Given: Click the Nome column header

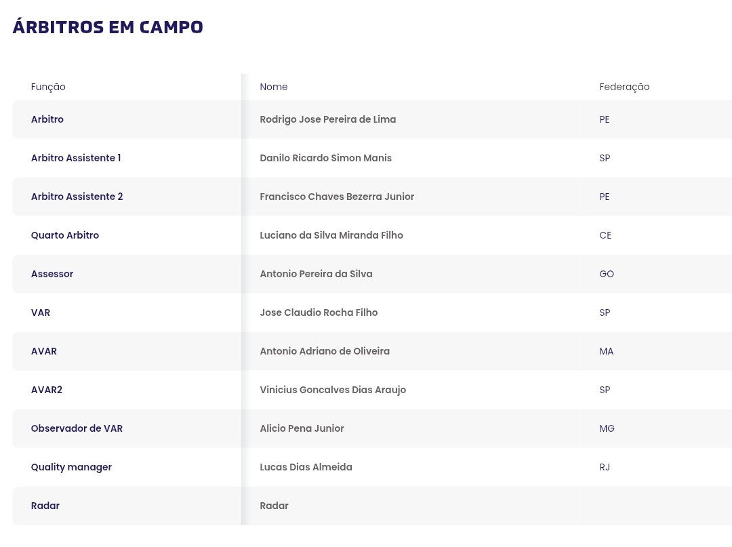Looking at the screenshot, I should click(x=274, y=87).
